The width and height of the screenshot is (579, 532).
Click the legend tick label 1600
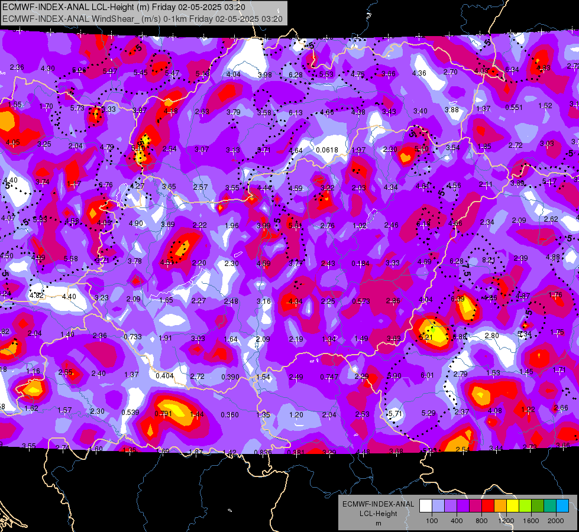[x=531, y=521]
